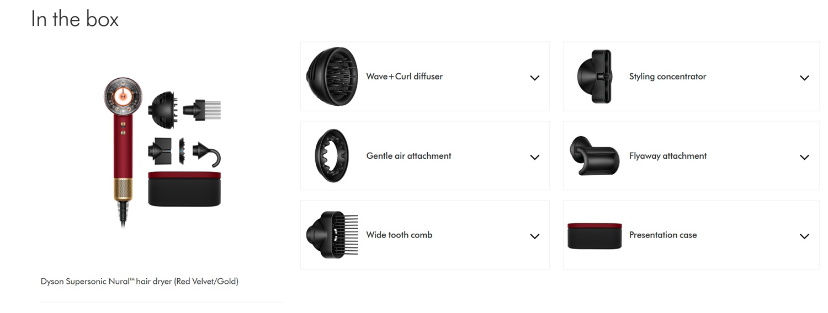828x313 pixels.
Task: Expand the Presentation case chevron
Action: pyautogui.click(x=804, y=236)
